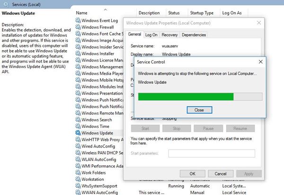
Task: Click the WLAN AutoConfig service icon
Action: [78, 160]
